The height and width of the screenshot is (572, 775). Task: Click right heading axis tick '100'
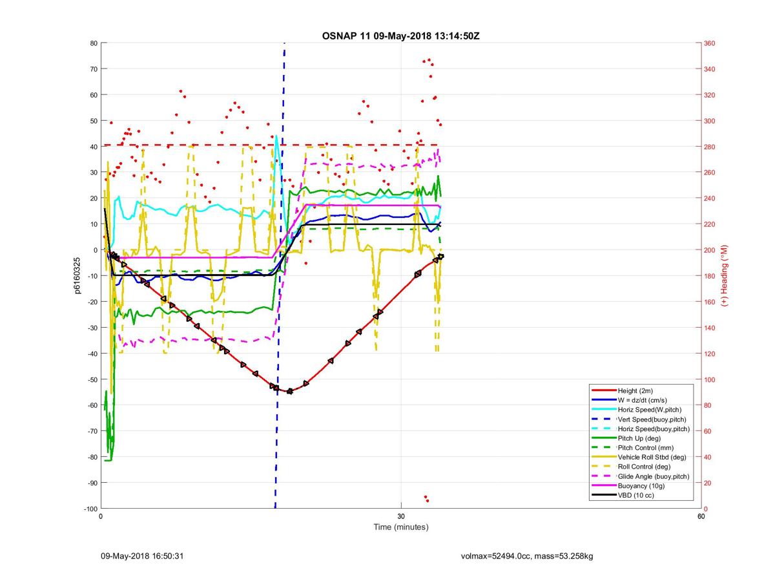click(x=710, y=379)
